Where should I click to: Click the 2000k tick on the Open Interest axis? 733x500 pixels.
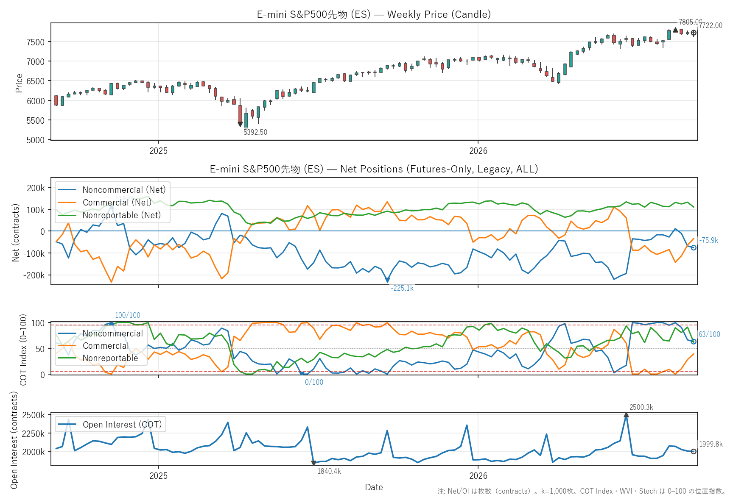click(x=34, y=452)
